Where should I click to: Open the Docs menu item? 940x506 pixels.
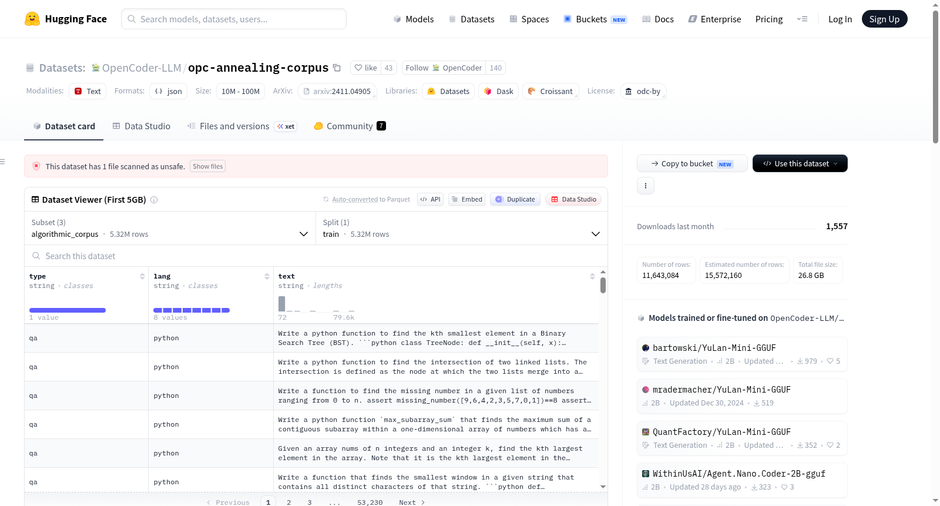pos(658,19)
